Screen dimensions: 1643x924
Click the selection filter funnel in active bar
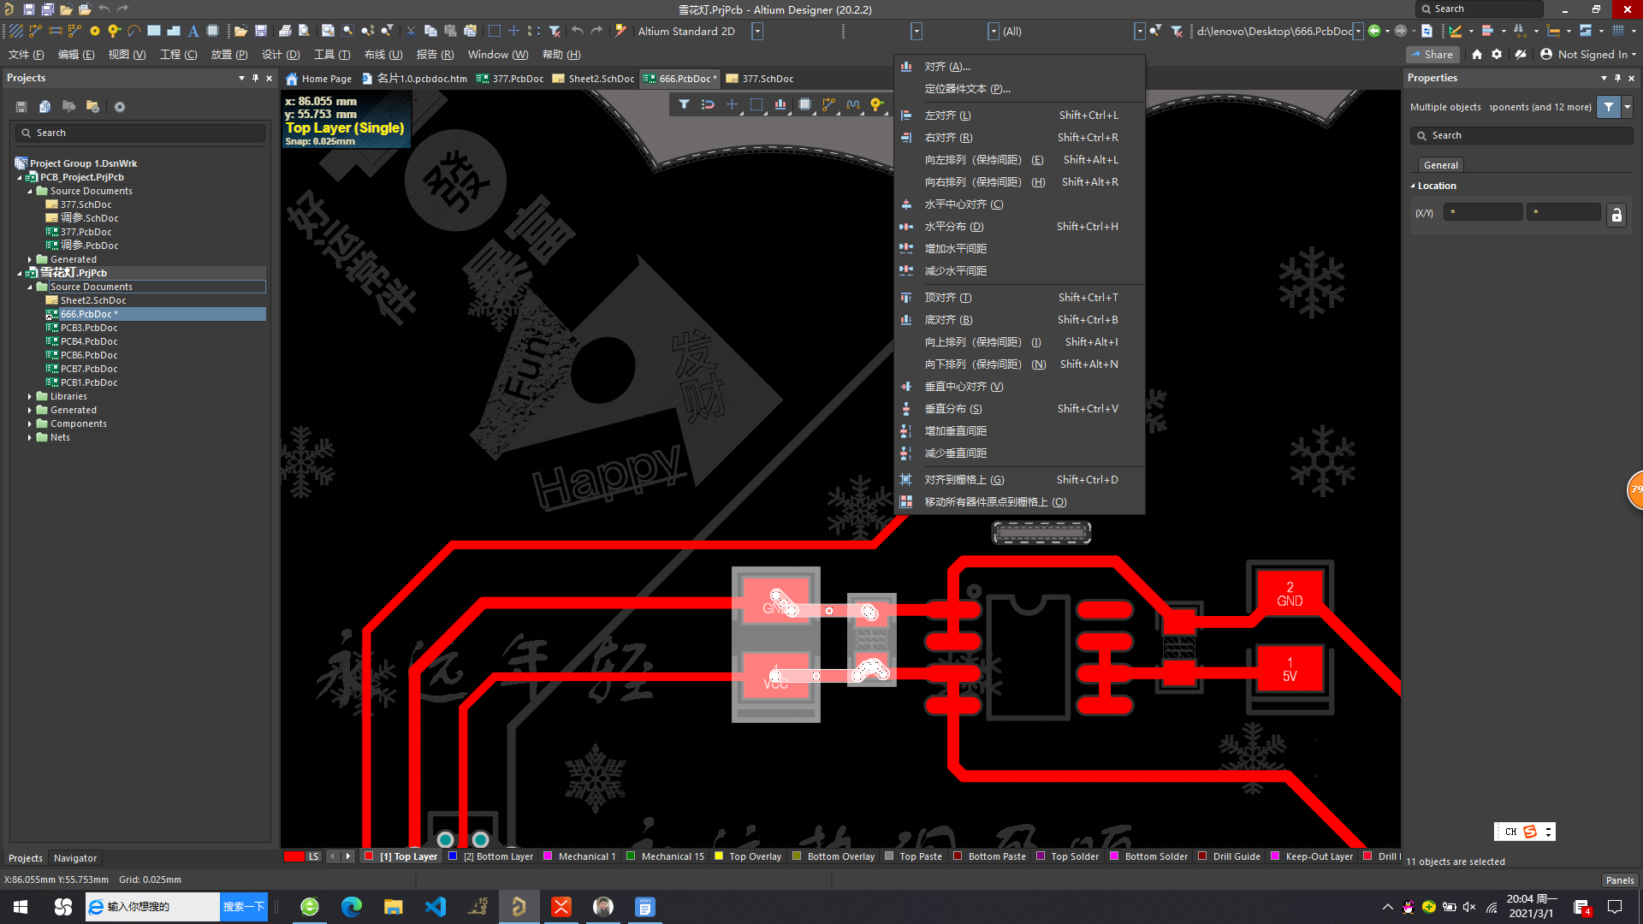684,104
